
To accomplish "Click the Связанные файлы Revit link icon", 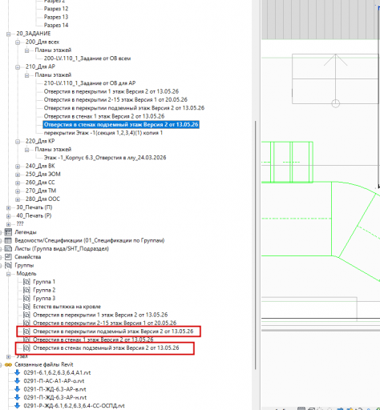I will (x=8, y=364).
